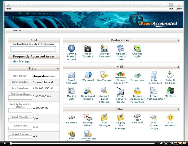
Task: Collapse the Mail section
Action: pos(178,67)
